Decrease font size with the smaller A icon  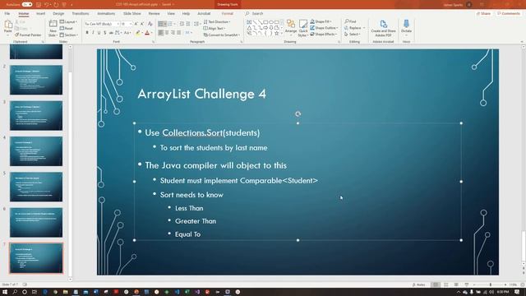[142, 24]
